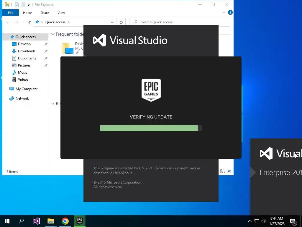The height and width of the screenshot is (227, 302).
Task: Open Music in navigation pane
Action: (22, 72)
